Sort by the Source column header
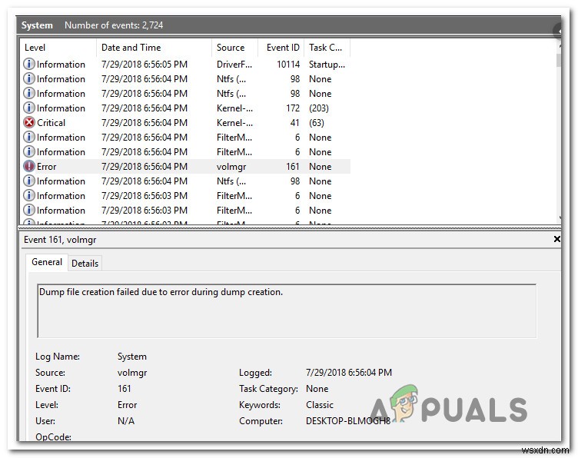Image resolution: width=578 pixels, height=458 pixels. tap(234, 48)
